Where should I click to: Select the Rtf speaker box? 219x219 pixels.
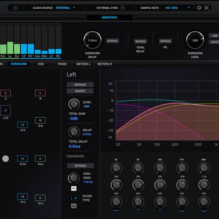(x=22, y=125)
